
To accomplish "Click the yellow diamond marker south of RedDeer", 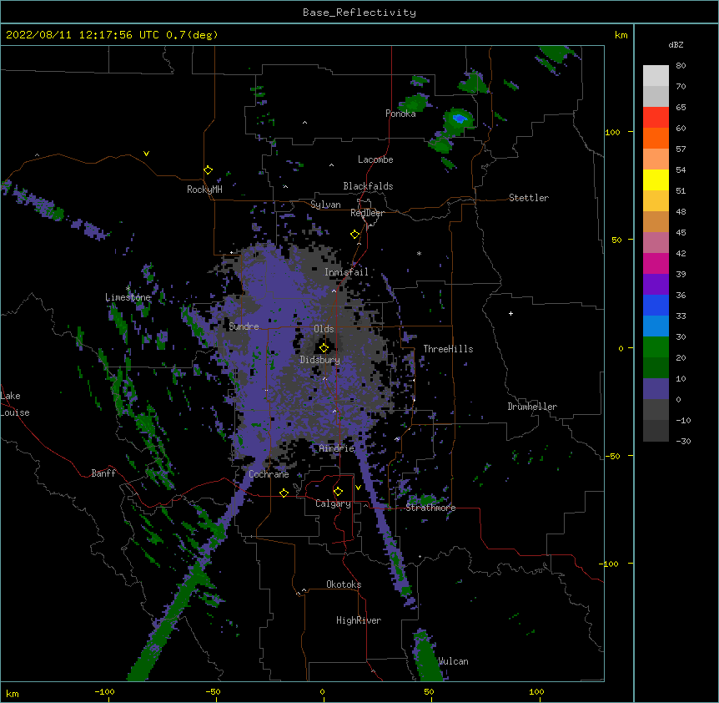I will (355, 235).
